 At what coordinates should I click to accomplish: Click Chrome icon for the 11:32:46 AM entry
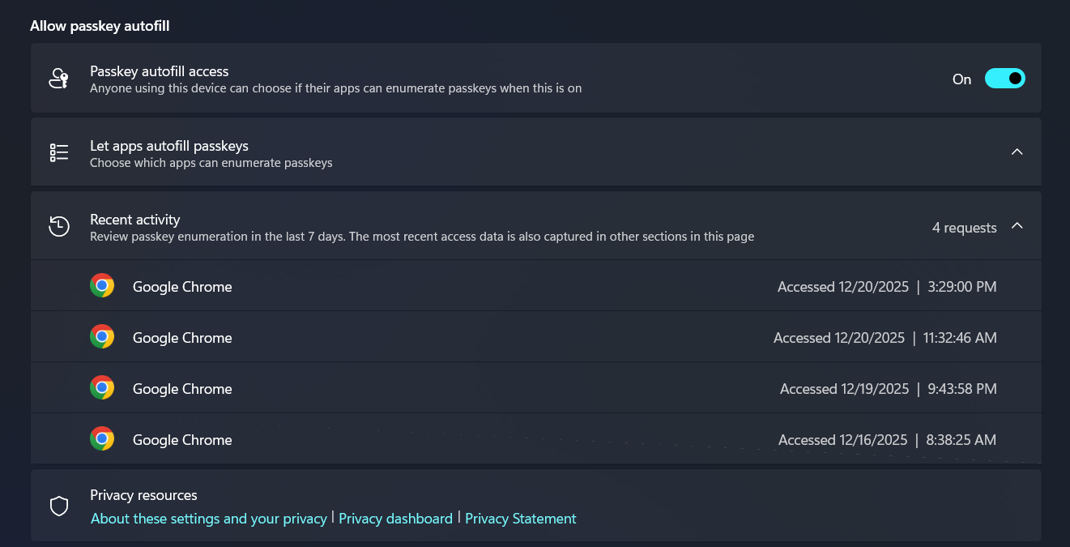(x=102, y=337)
